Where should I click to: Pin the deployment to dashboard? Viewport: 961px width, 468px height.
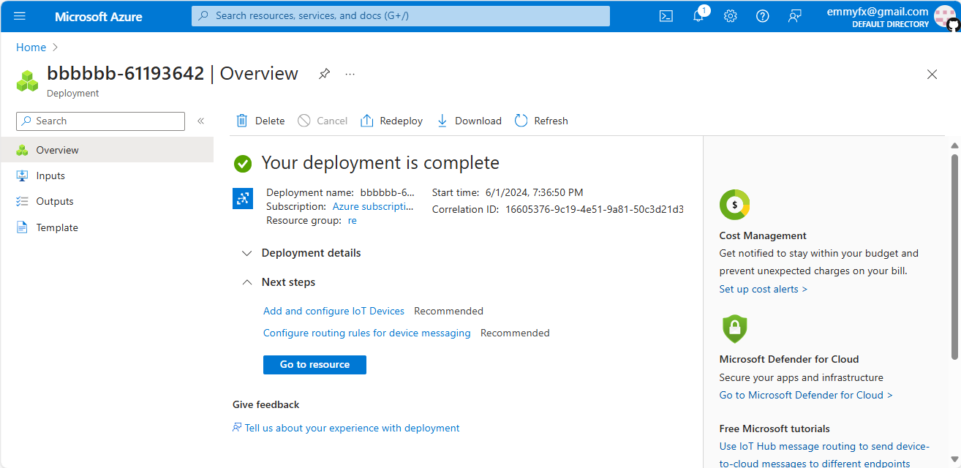click(324, 74)
